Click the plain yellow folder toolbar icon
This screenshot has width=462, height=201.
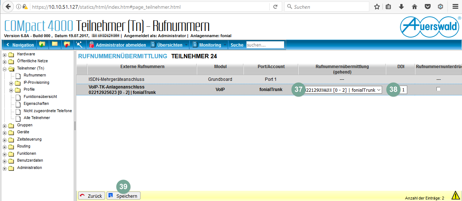(x=55, y=45)
